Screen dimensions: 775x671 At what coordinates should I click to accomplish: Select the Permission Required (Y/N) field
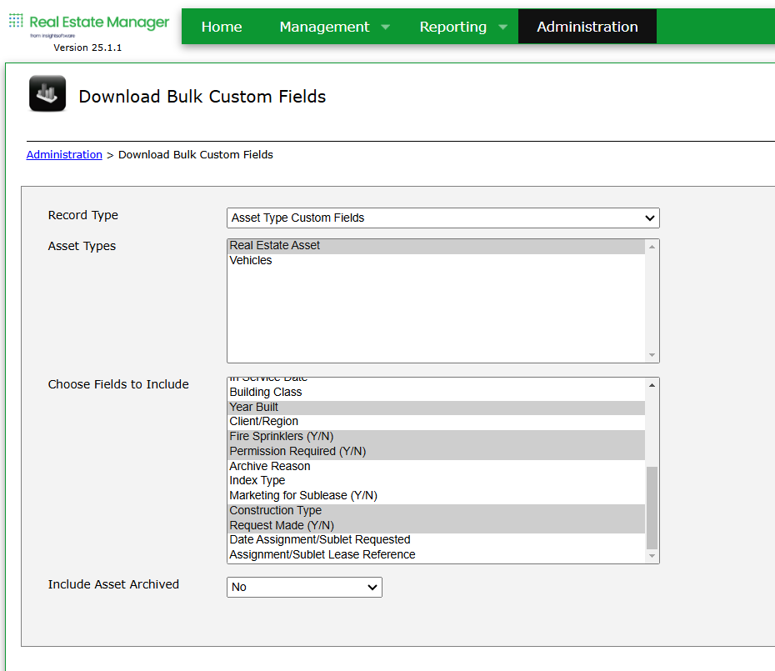[437, 452]
